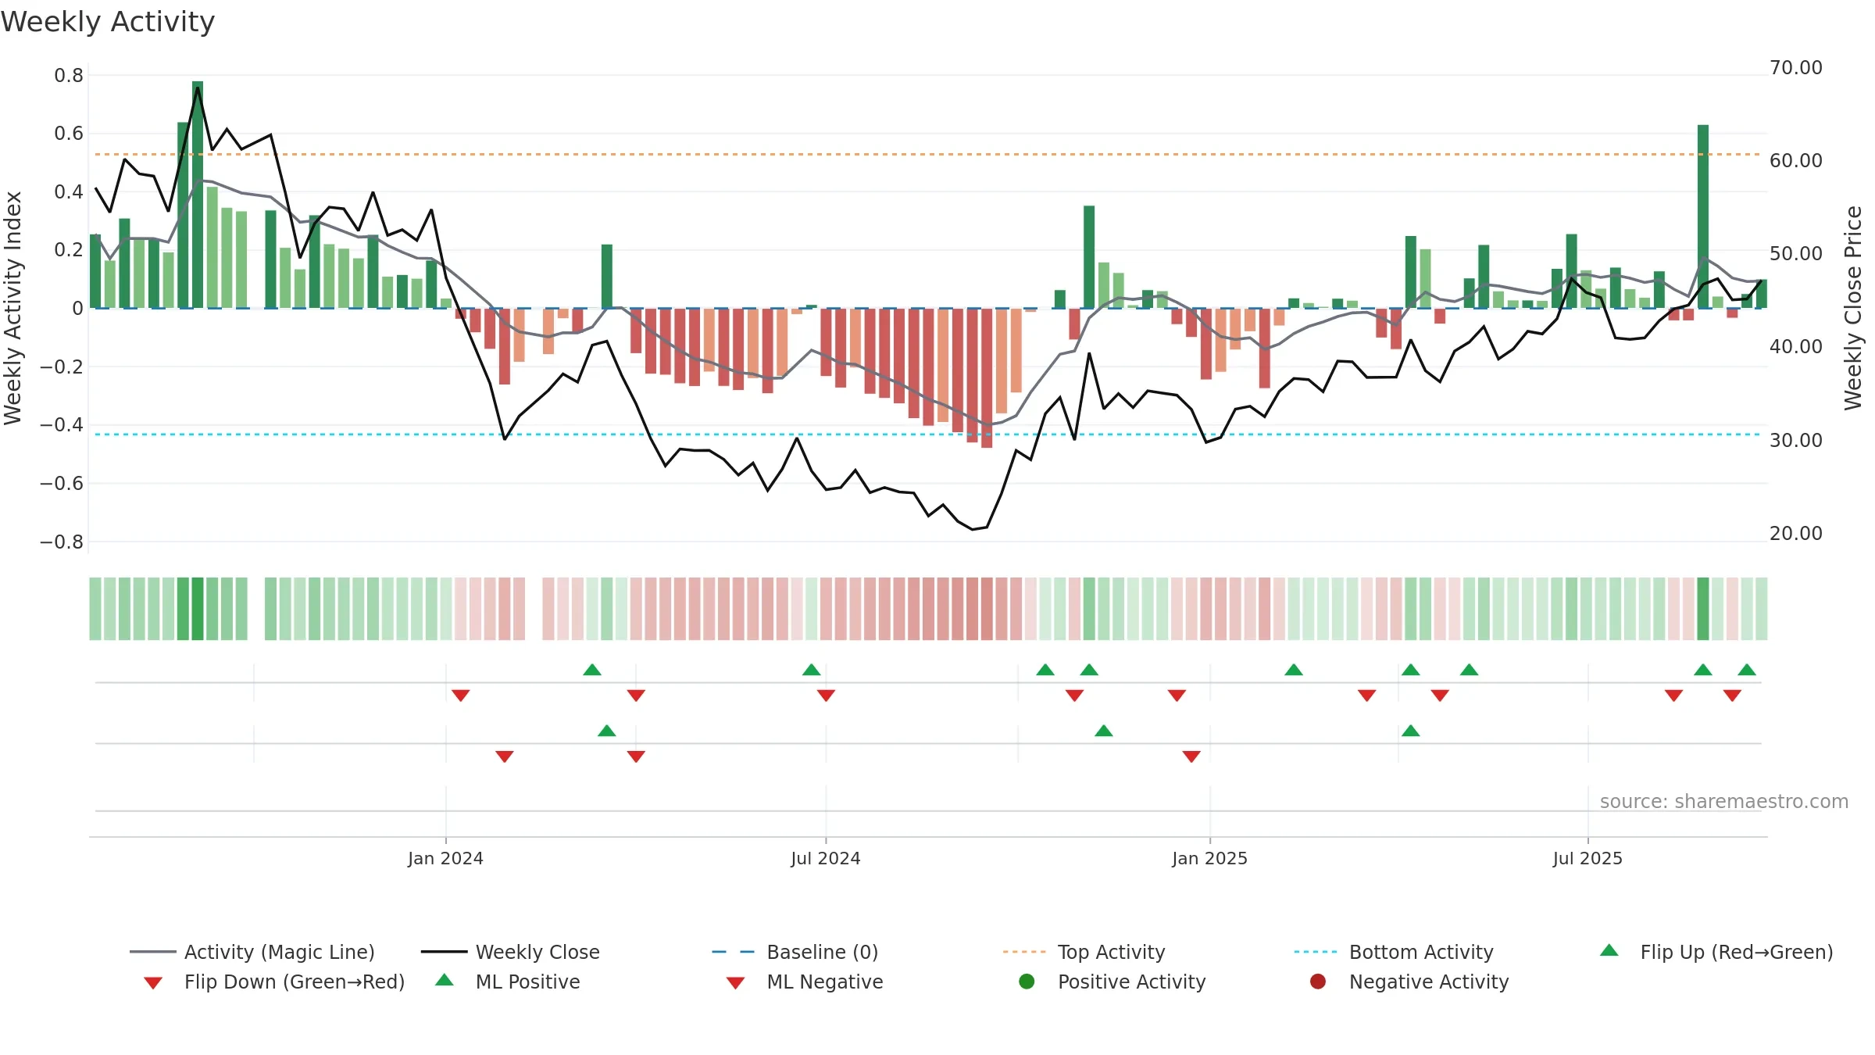Toggle the ML Positive legend entry
1875x1055 pixels.
507,982
